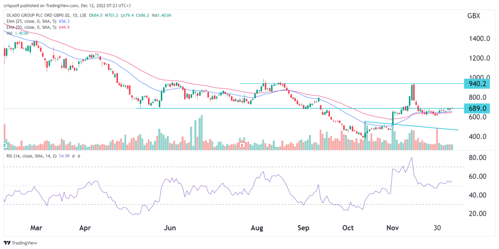Click the TradingView logo at bottom left
This screenshot has width=499, height=249.
pos(20,243)
